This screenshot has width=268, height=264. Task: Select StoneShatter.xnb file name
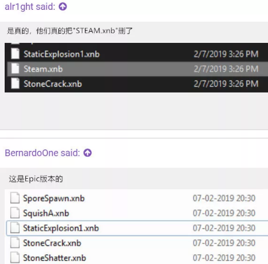click(x=54, y=258)
